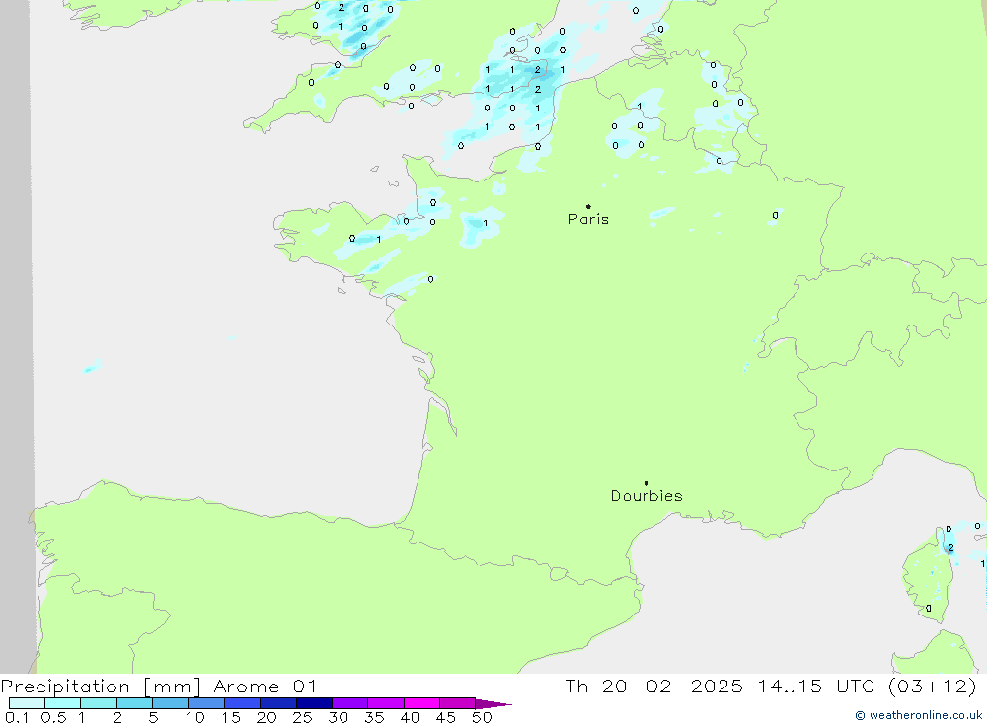Click the purple 30 mm legend swatch
Viewport: 987px width, 723px height.
350,703
